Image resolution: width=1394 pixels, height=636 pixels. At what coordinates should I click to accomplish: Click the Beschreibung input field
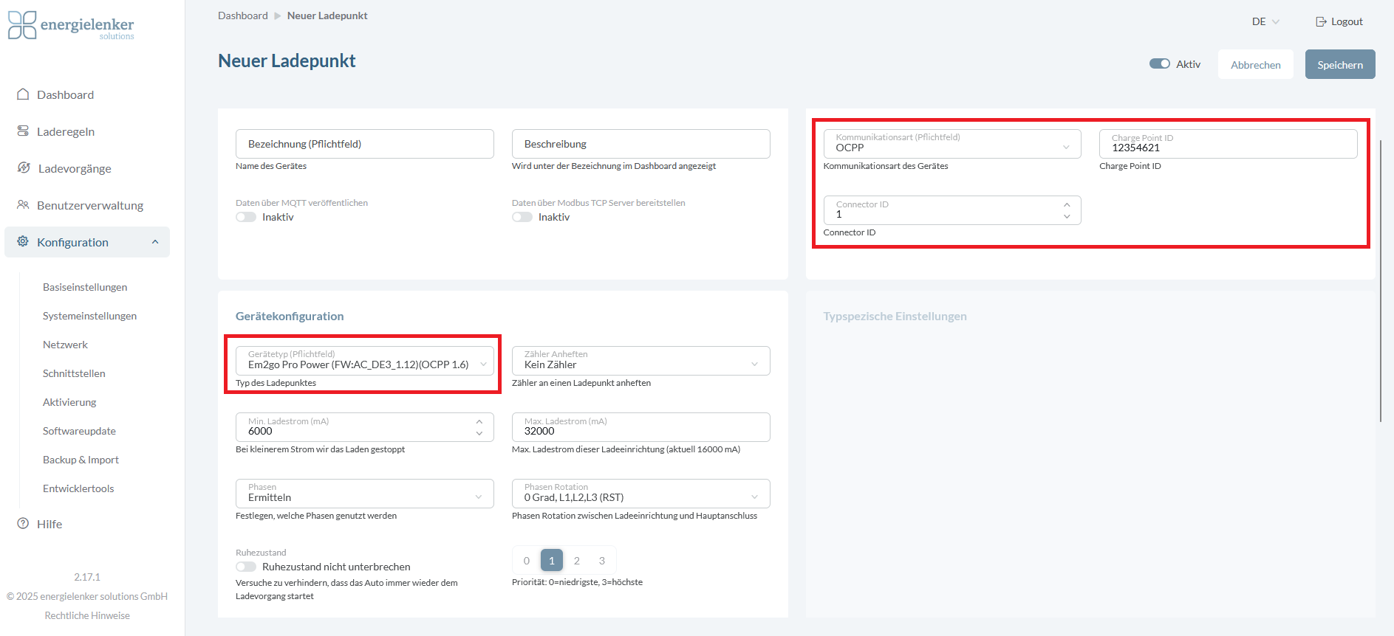pos(641,144)
